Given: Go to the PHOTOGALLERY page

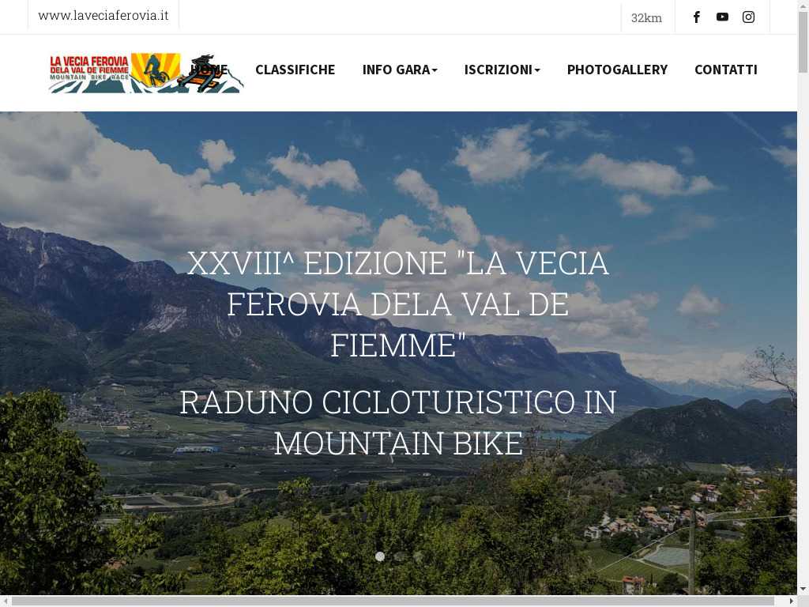Looking at the screenshot, I should click(x=617, y=70).
